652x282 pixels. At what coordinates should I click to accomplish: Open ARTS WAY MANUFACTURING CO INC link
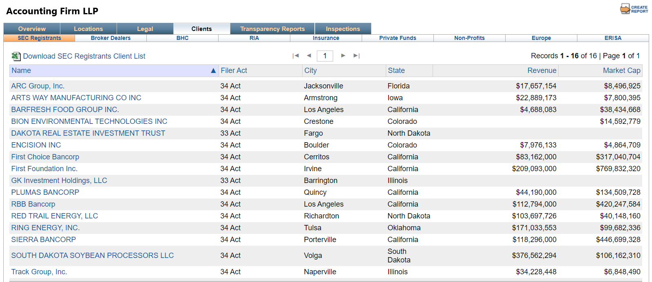(x=76, y=98)
